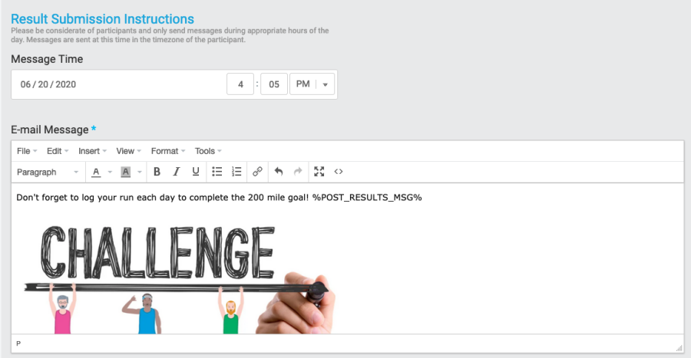Image resolution: width=691 pixels, height=358 pixels.
Task: Toggle bold formatting in editor
Action: point(157,172)
